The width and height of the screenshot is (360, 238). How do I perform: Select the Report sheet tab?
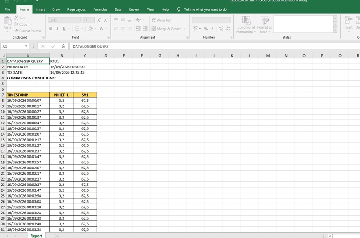pyautogui.click(x=36, y=236)
